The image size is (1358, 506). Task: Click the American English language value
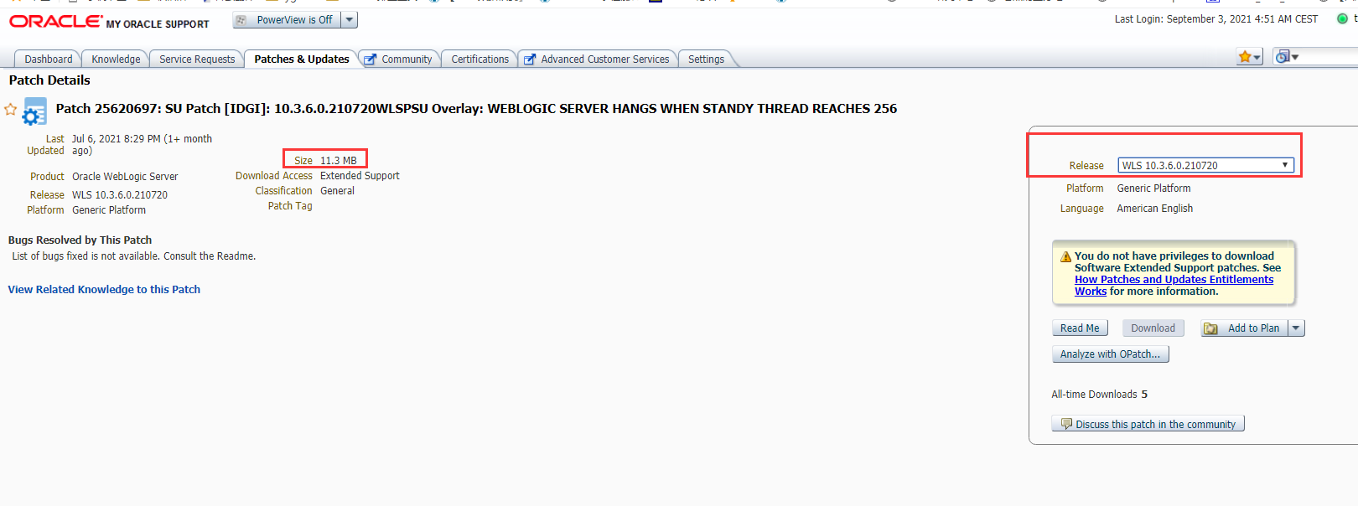click(1154, 209)
